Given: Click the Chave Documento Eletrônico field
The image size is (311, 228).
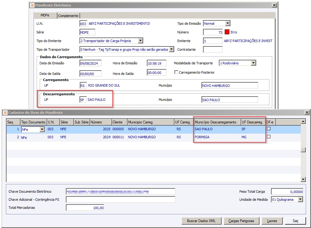Looking at the screenshot, I should point(121,191).
